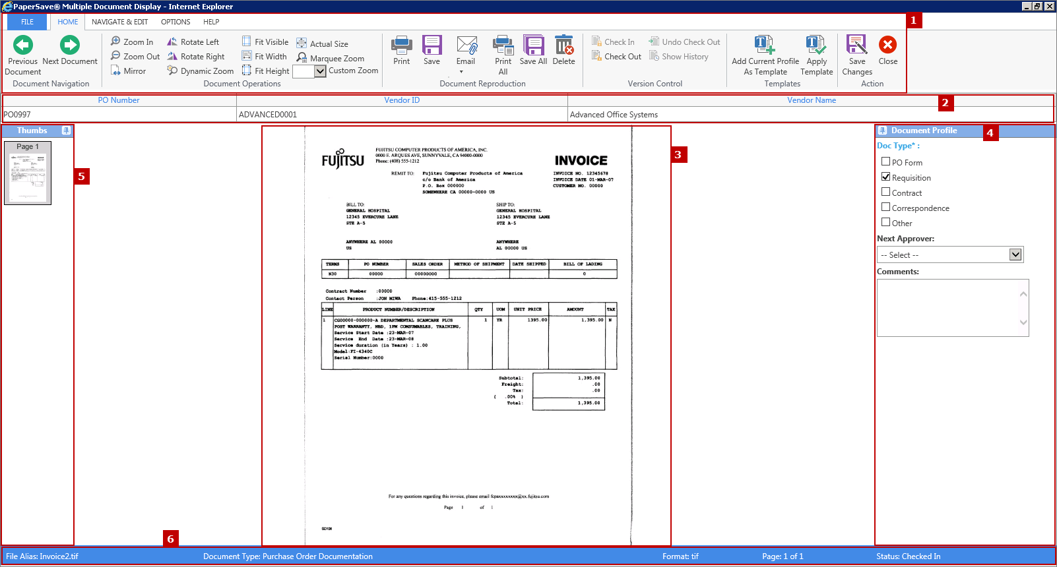
Task: Open the Custom Zoom dropdown
Action: tap(320, 71)
